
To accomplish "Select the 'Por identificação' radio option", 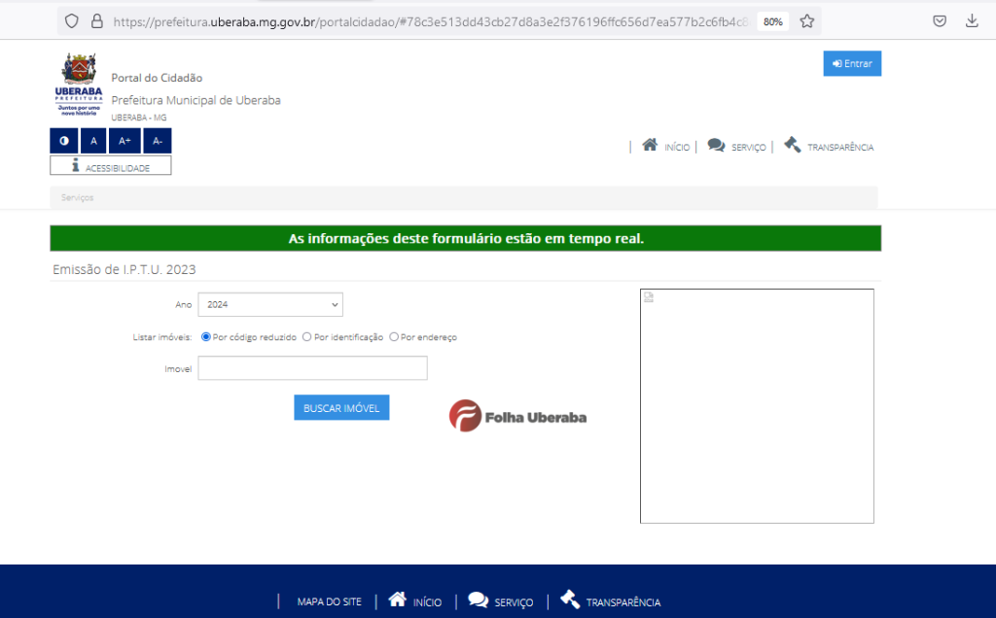I will coord(307,337).
